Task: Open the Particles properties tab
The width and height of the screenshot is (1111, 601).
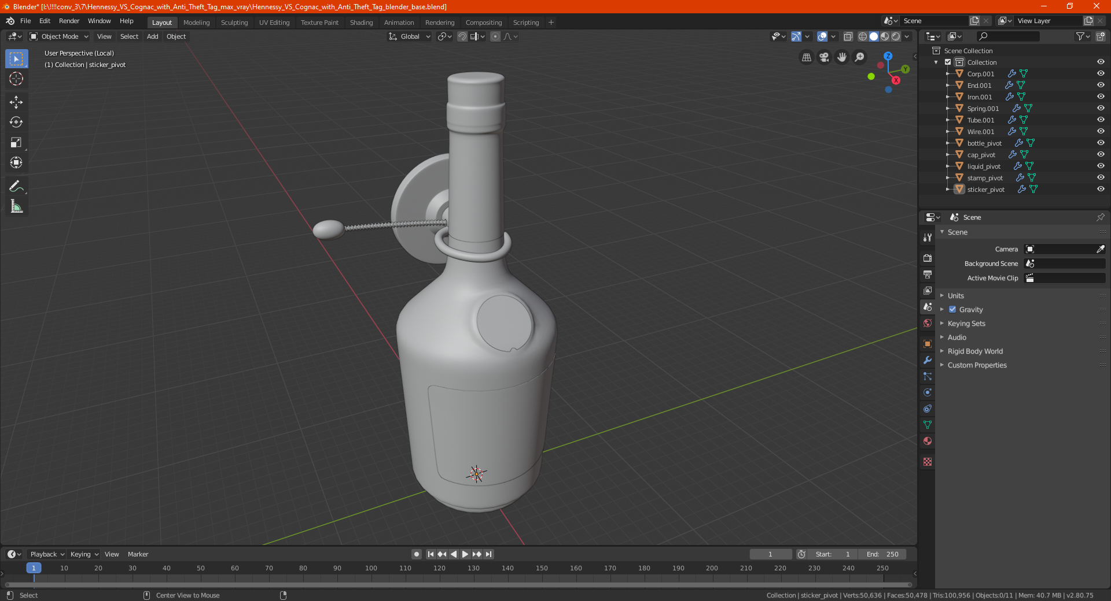Action: [928, 376]
